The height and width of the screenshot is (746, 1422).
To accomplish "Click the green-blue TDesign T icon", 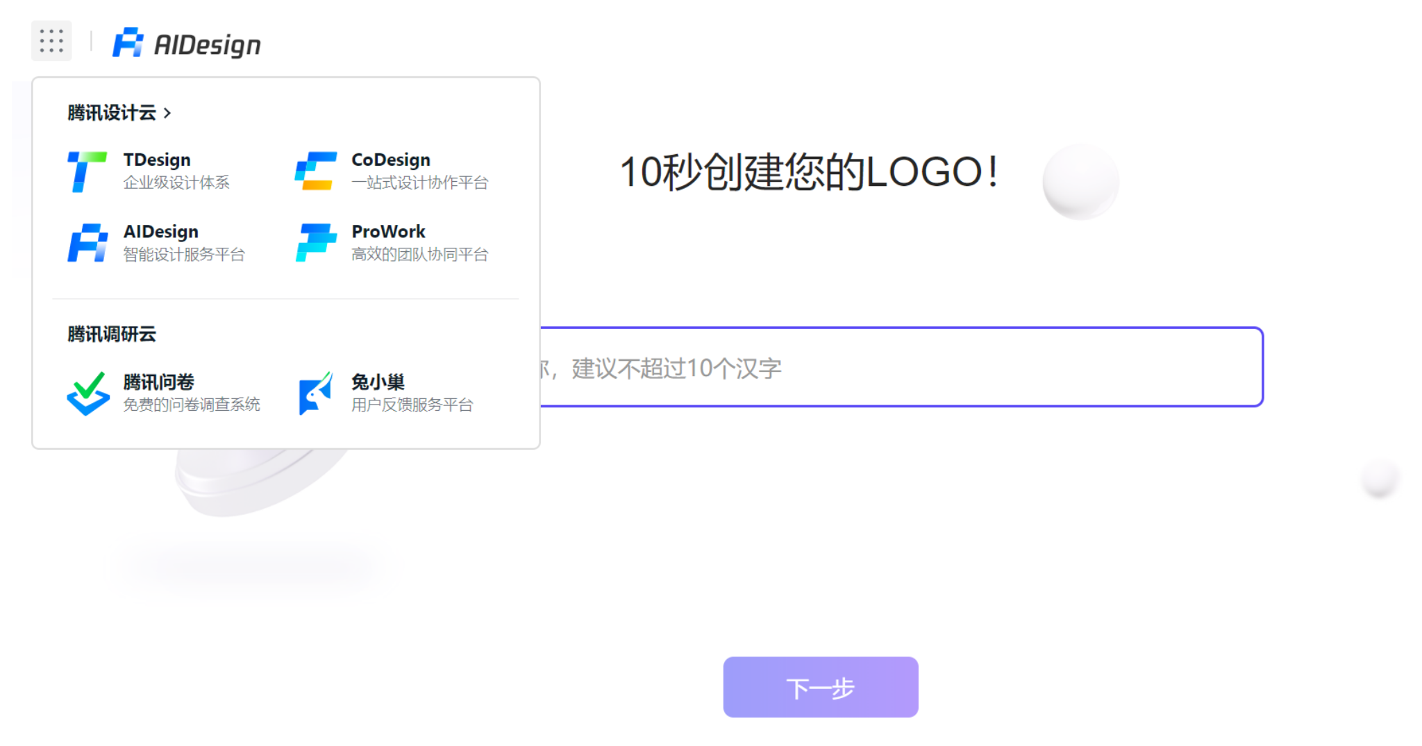I will click(x=87, y=171).
